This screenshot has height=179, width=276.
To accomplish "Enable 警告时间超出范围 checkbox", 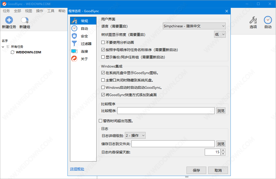I will click(100, 121).
